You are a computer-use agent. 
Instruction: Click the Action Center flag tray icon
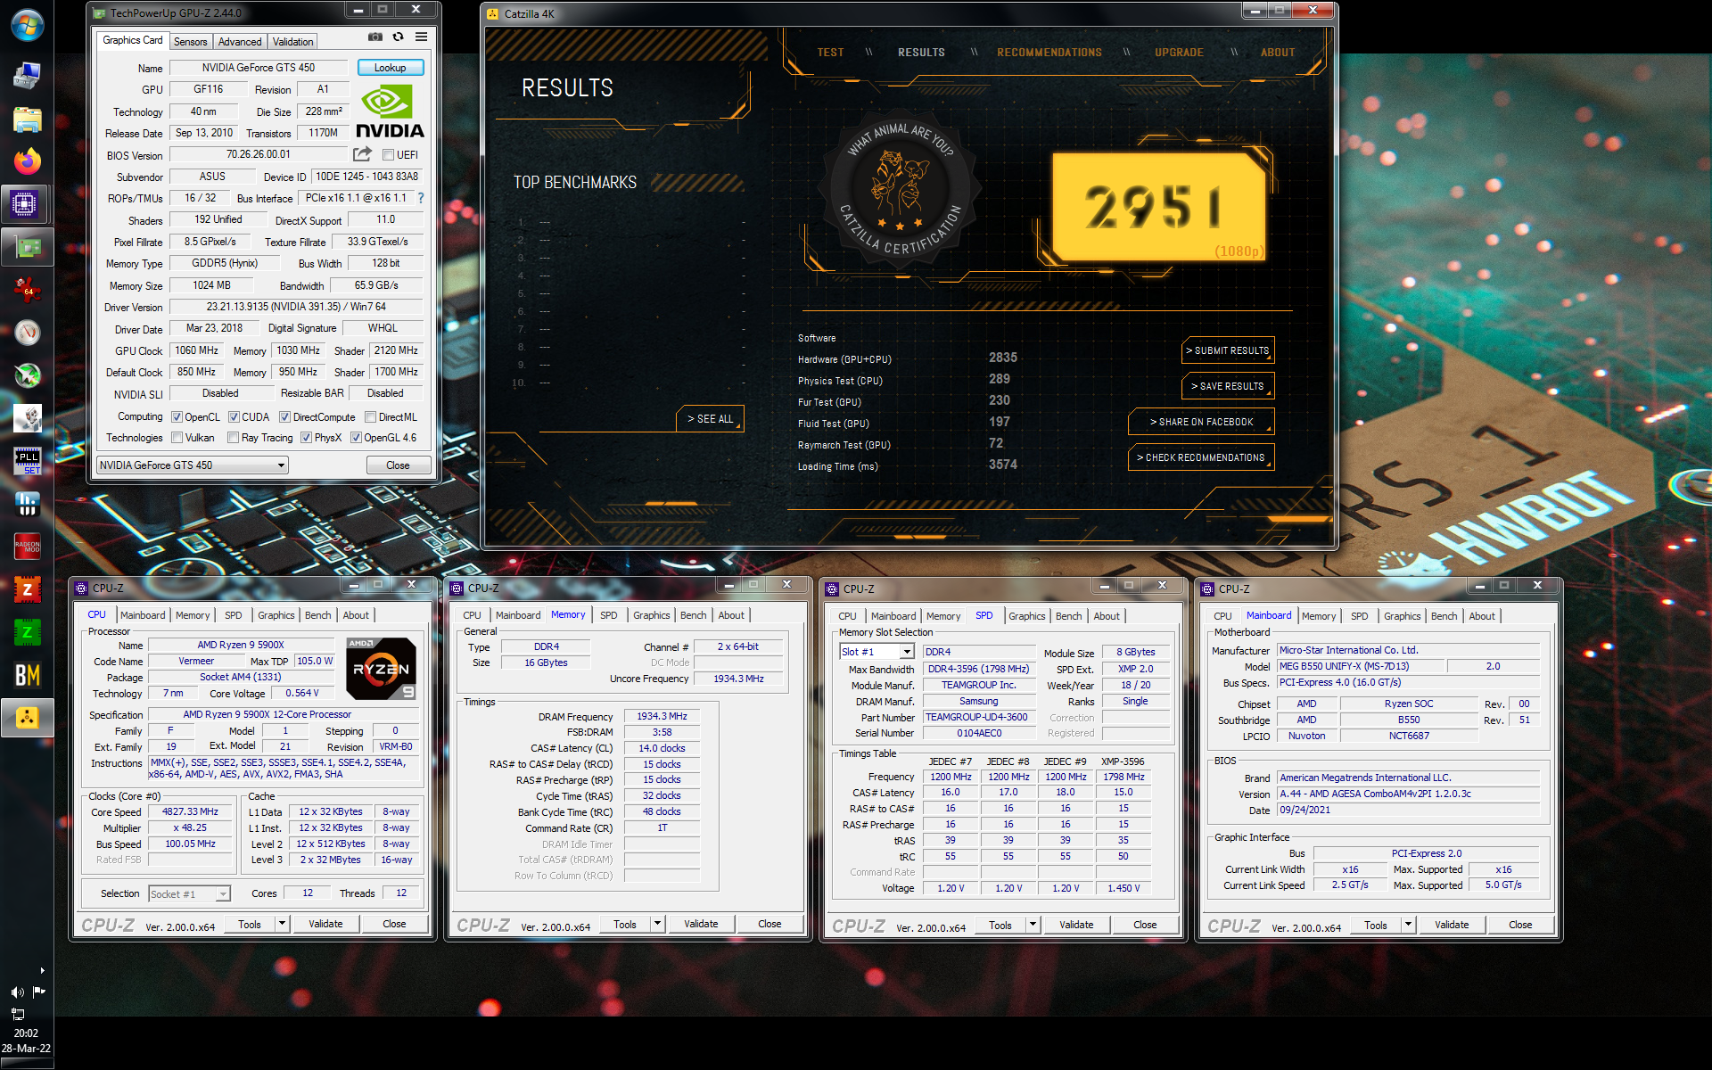coord(38,992)
